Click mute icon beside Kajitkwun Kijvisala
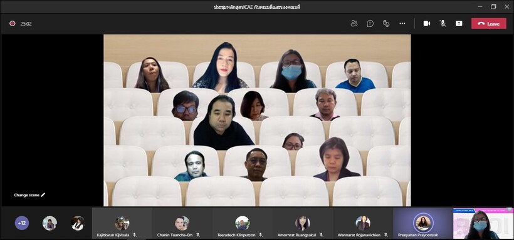Screen dimensions: 514x240 (x=134, y=235)
